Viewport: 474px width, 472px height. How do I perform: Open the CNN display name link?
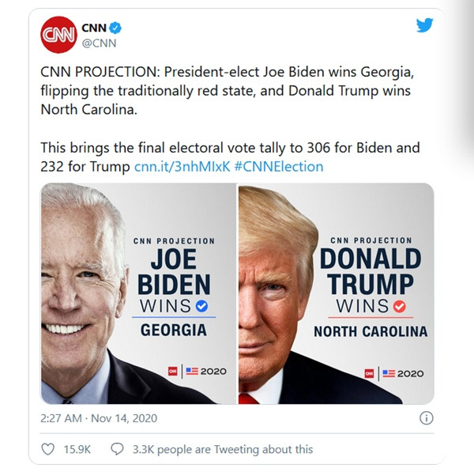[94, 28]
